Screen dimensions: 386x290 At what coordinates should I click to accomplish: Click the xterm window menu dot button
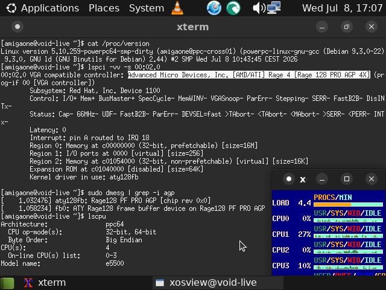pos(17,27)
